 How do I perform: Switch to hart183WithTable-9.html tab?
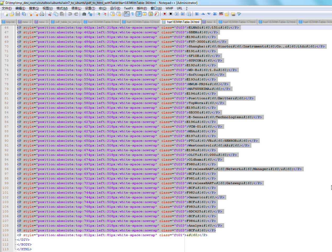(101, 22)
